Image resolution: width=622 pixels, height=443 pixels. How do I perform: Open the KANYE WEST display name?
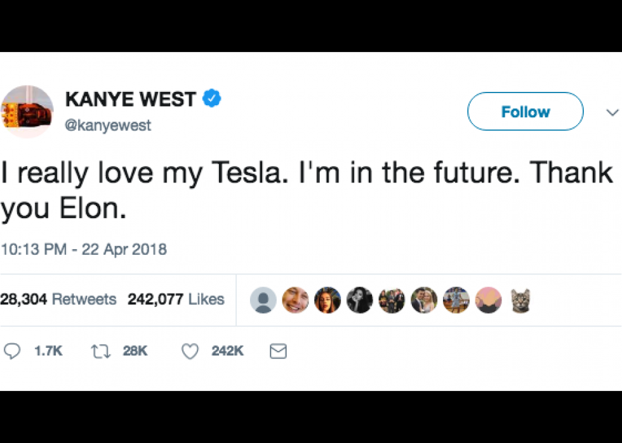131,99
